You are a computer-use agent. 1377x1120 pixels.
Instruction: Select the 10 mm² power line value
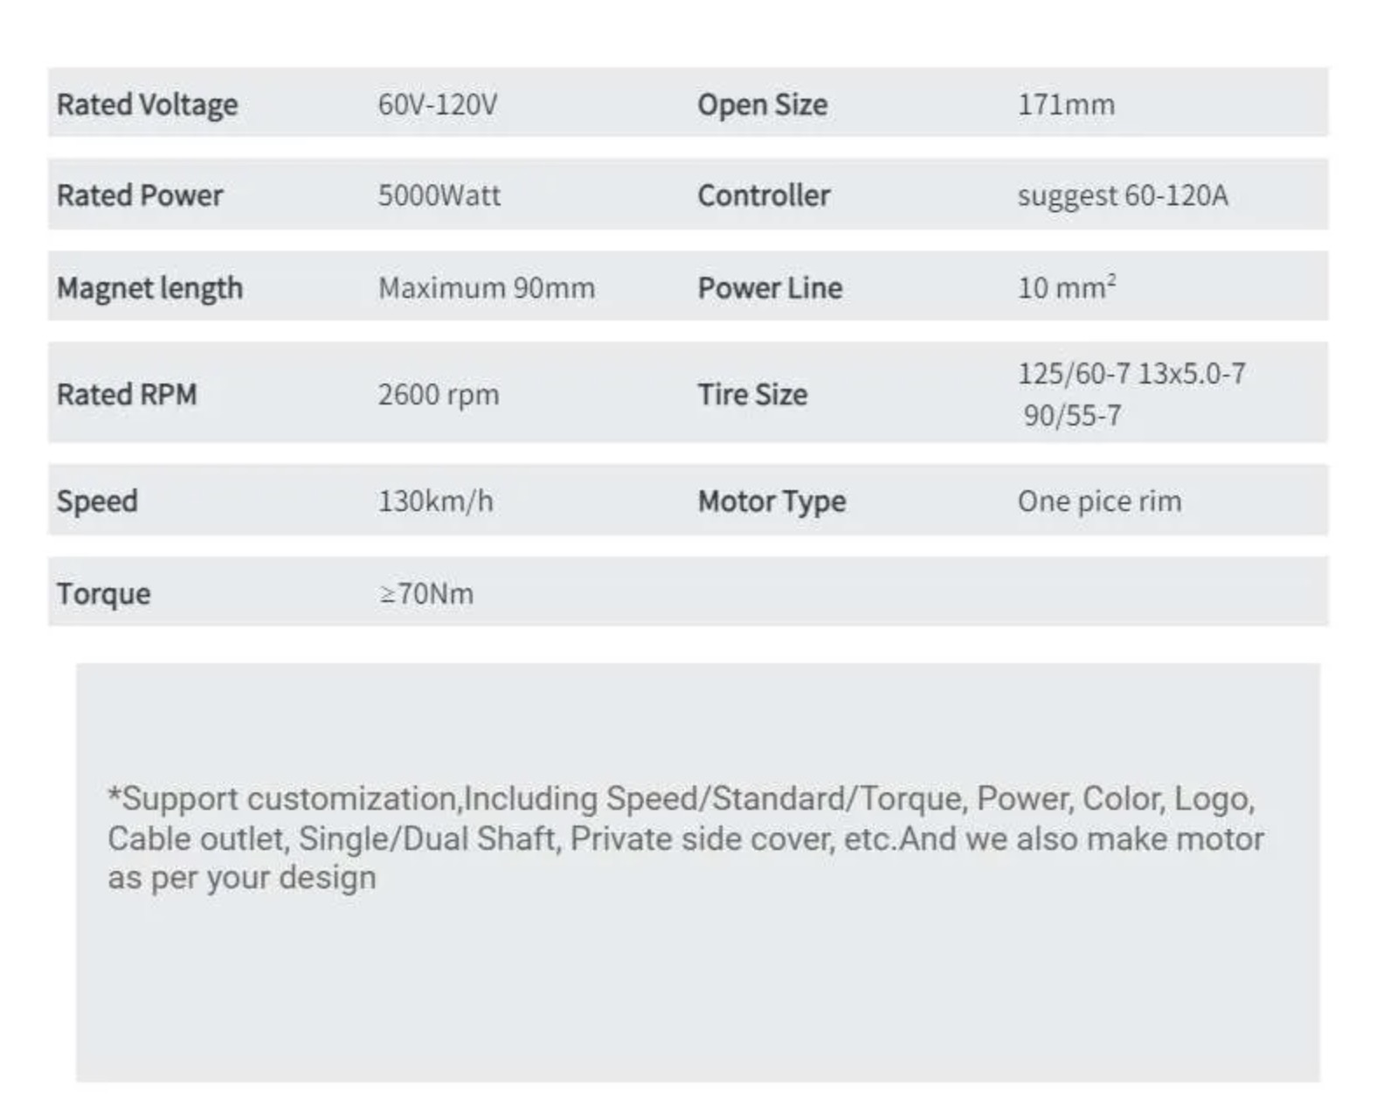[x=1067, y=287]
